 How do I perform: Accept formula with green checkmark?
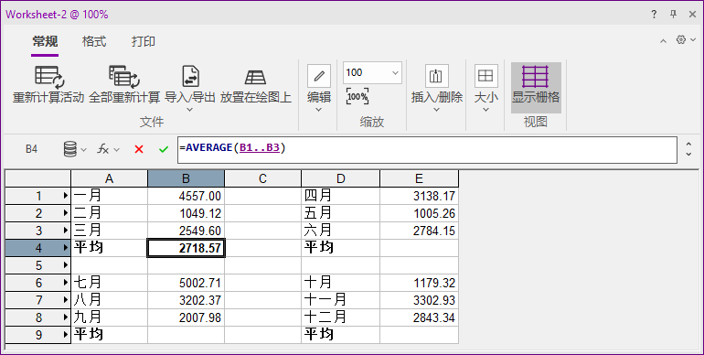tap(164, 149)
